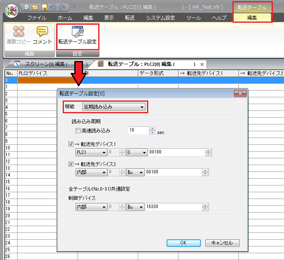Expand the 制御デバイス 内部 dropdown
The width and height of the screenshot is (284, 260).
tap(91, 207)
